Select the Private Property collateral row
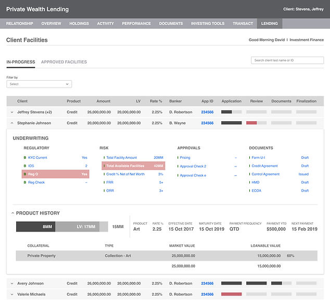This screenshot has height=305, width=330. [167, 256]
